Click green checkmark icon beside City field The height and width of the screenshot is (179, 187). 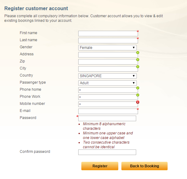pyautogui.click(x=138, y=67)
